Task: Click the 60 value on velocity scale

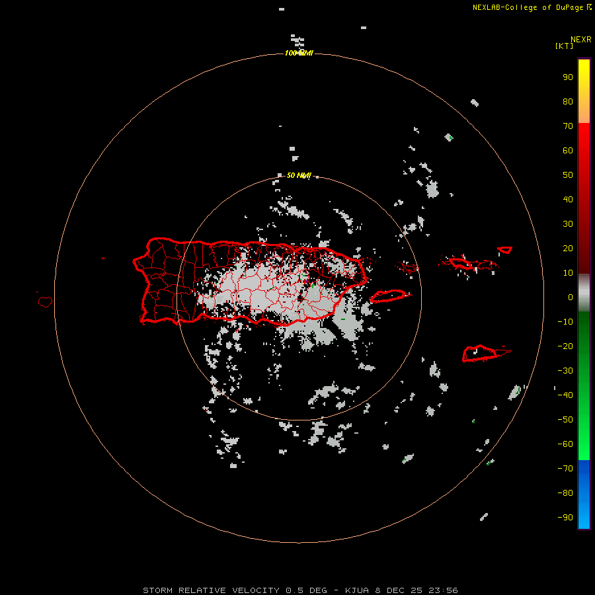Action: [x=568, y=150]
